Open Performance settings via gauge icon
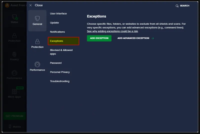The image size is (200, 134). (x=37, y=64)
